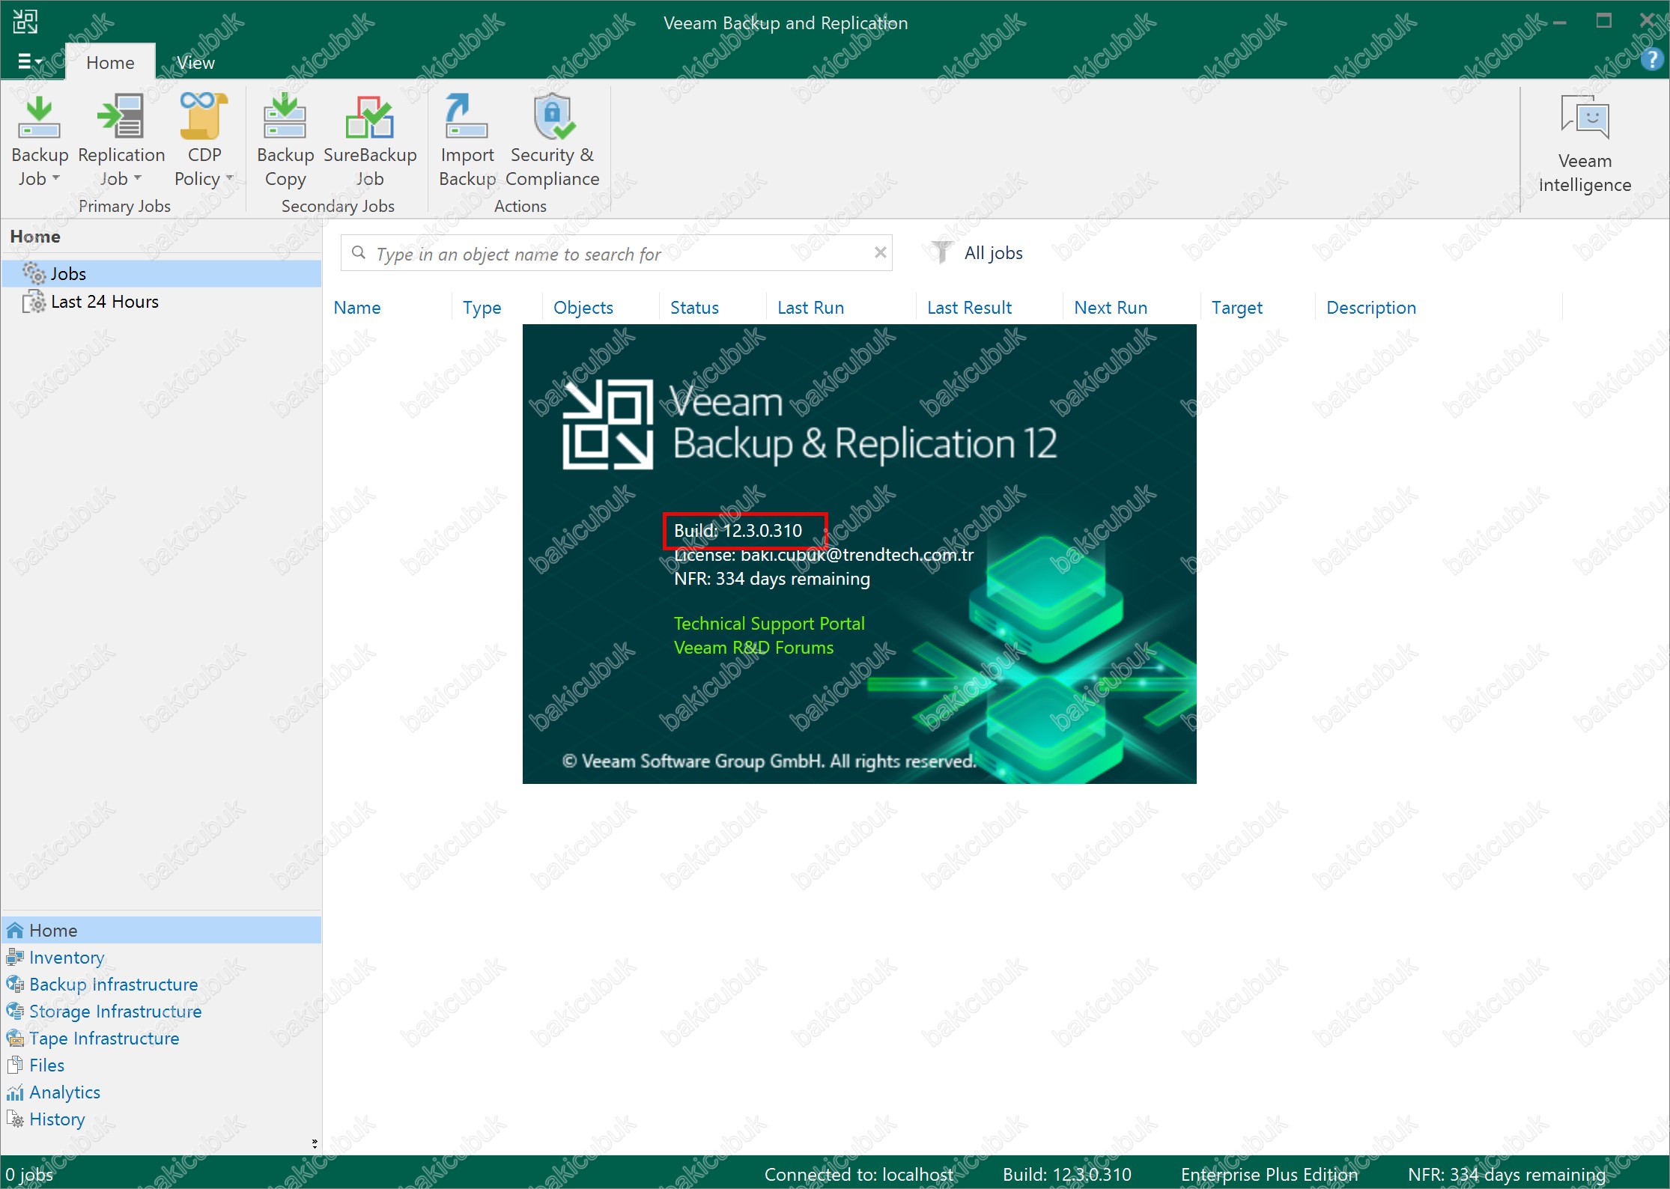Click the Veeam logo icon in title bar
This screenshot has height=1189, width=1670.
coord(25,22)
